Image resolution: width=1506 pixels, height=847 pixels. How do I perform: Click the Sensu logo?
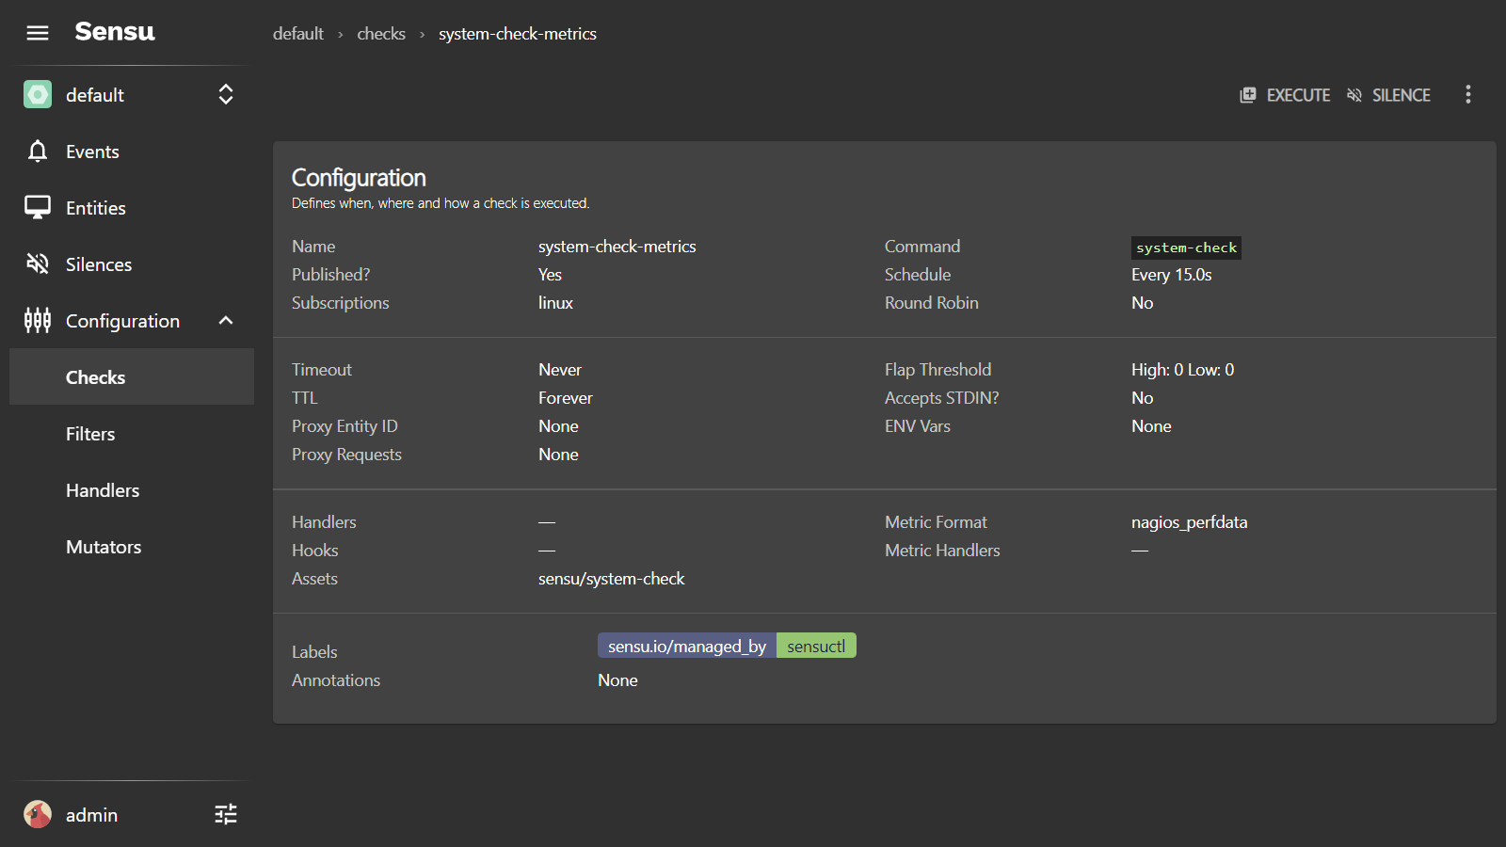115,32
